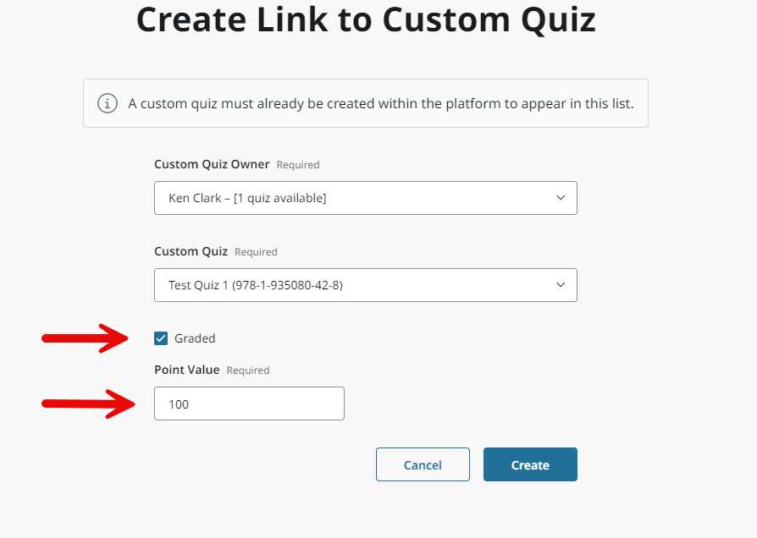Open the Ken Clark quiz owner dropdown

click(366, 198)
